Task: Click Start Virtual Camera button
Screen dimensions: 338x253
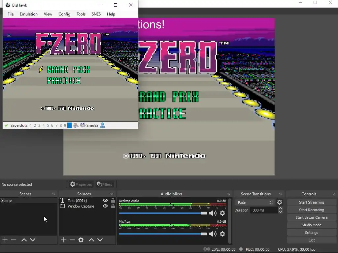Action: 312,217
